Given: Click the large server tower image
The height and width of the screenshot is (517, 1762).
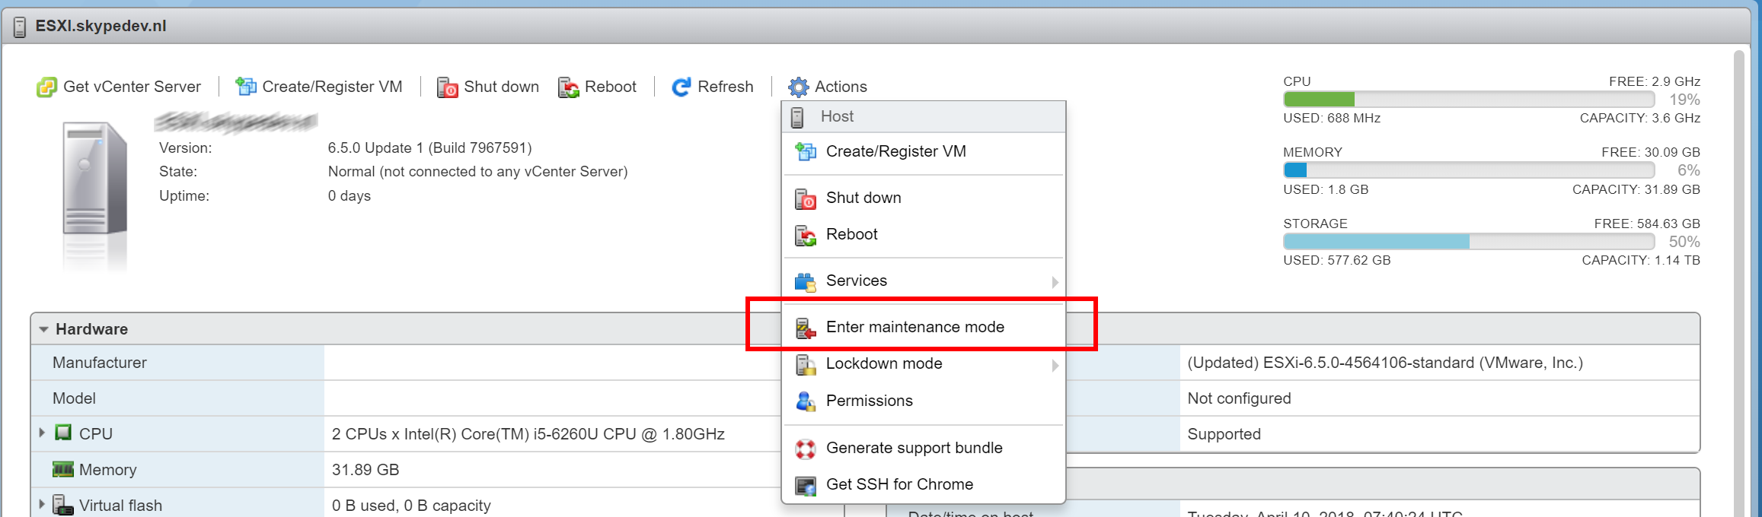Looking at the screenshot, I should pyautogui.click(x=95, y=179).
